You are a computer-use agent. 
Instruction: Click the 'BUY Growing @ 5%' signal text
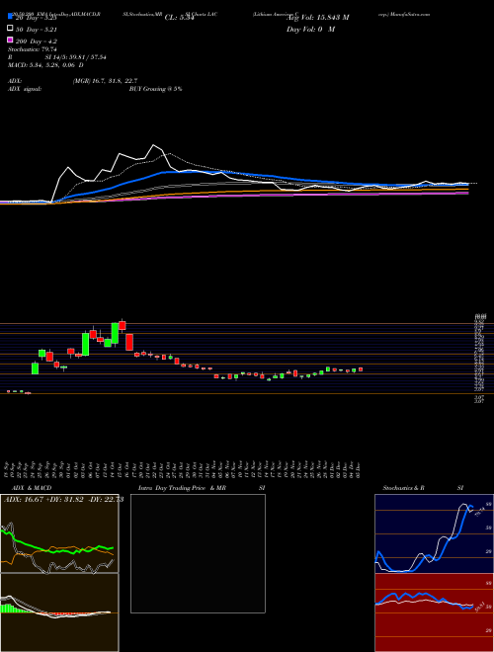pyautogui.click(x=155, y=89)
